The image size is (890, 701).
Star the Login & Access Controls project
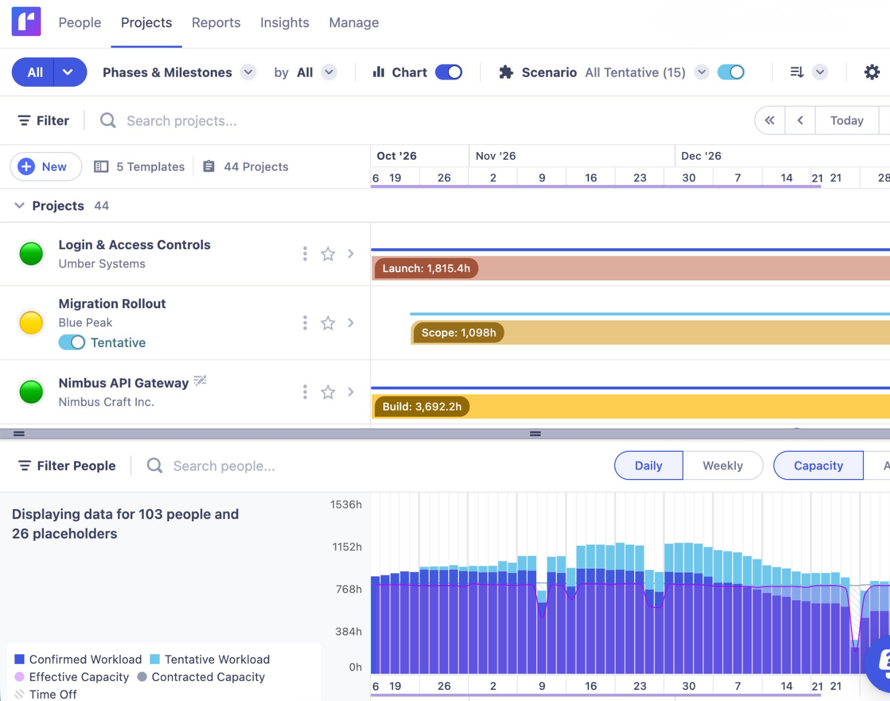pos(328,254)
